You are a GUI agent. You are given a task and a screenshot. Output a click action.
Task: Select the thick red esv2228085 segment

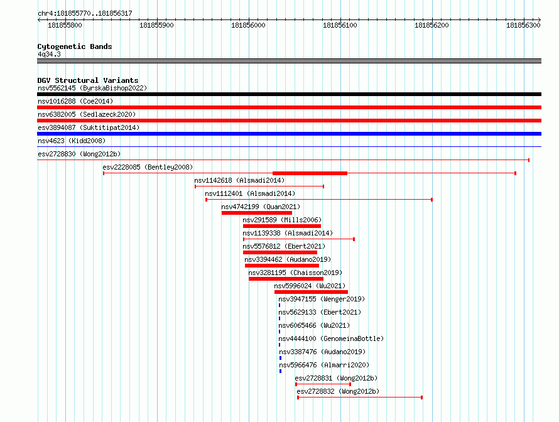click(x=310, y=173)
